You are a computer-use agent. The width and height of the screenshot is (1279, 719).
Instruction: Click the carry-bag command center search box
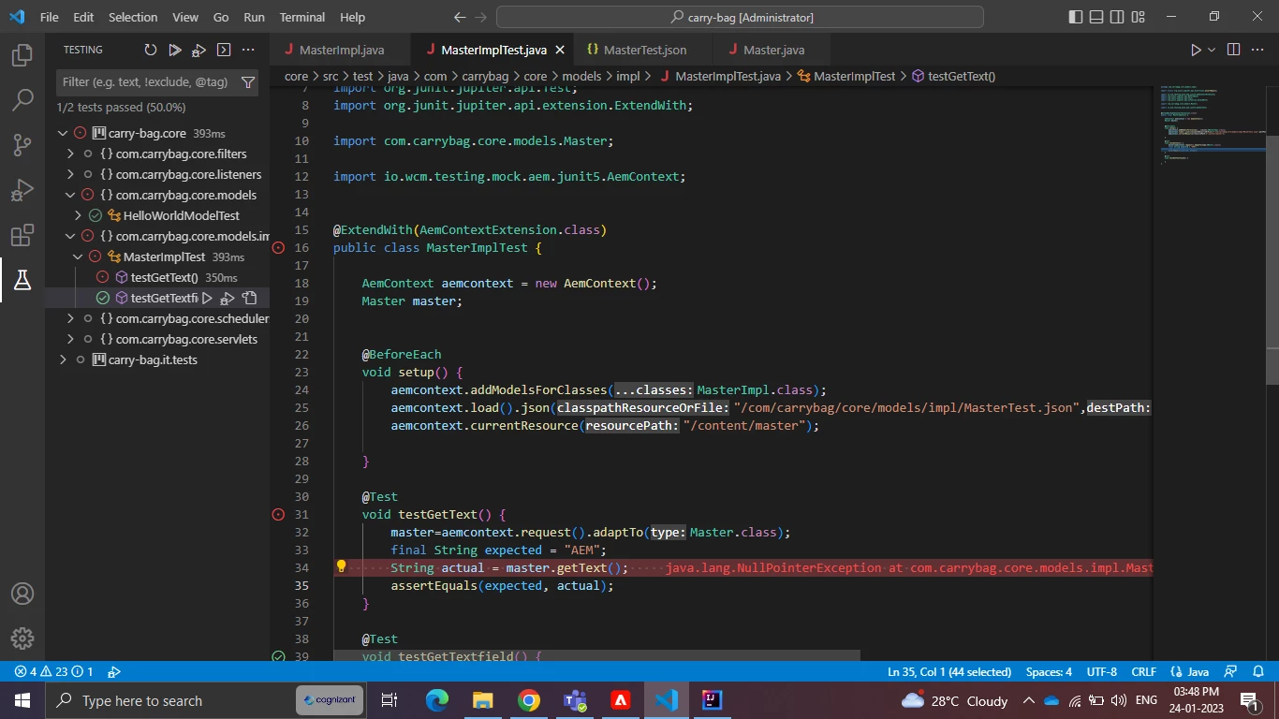click(740, 17)
